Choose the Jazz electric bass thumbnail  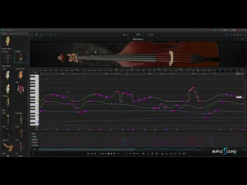click(8, 75)
